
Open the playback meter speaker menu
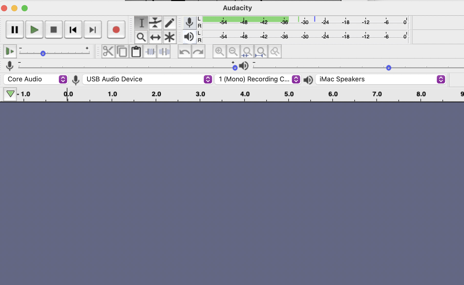tap(189, 37)
